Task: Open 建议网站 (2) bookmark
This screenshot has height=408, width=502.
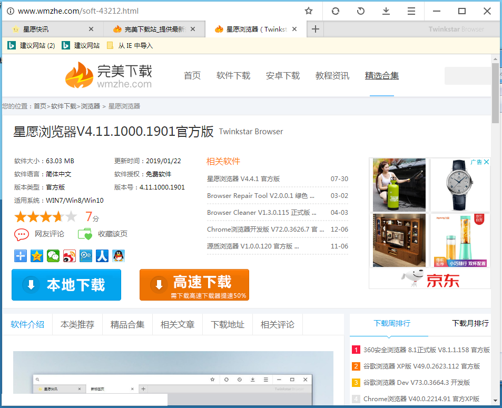Action: (x=32, y=45)
